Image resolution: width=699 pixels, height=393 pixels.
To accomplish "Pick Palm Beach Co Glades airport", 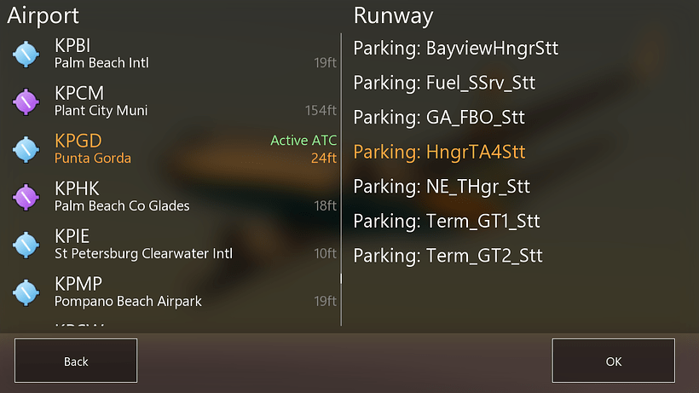I will (x=170, y=197).
